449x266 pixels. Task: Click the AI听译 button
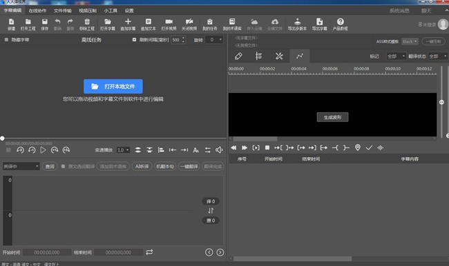(x=142, y=166)
